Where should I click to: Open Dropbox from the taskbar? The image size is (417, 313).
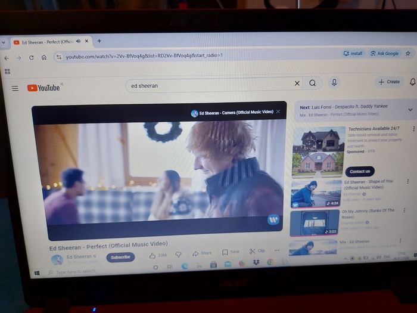point(256,263)
